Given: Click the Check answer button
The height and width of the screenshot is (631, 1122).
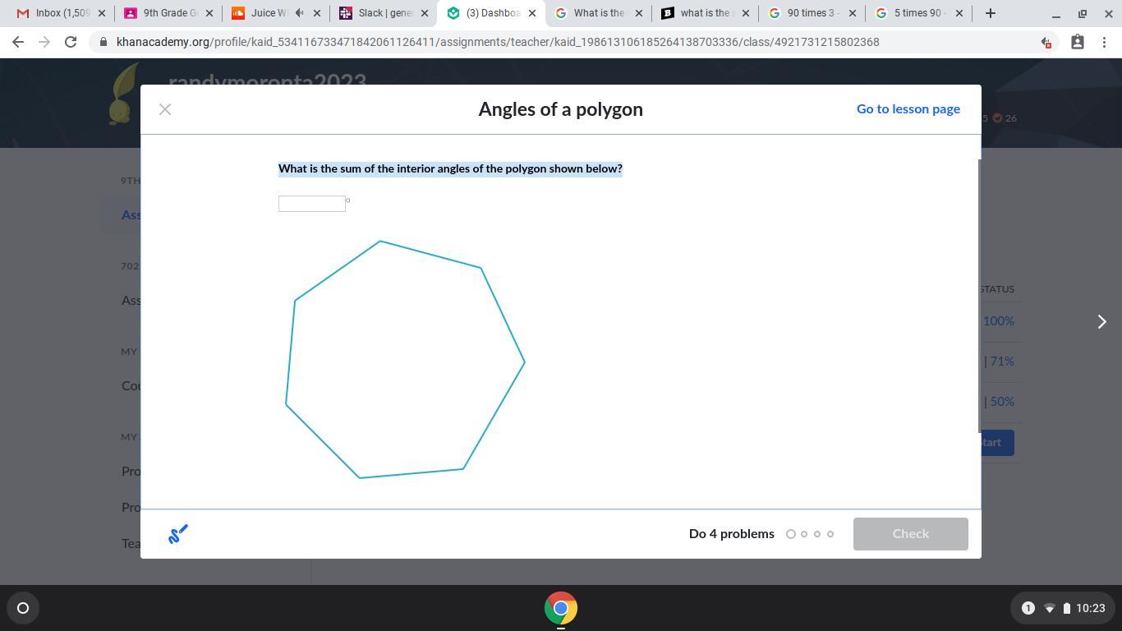Looking at the screenshot, I should click(911, 534).
